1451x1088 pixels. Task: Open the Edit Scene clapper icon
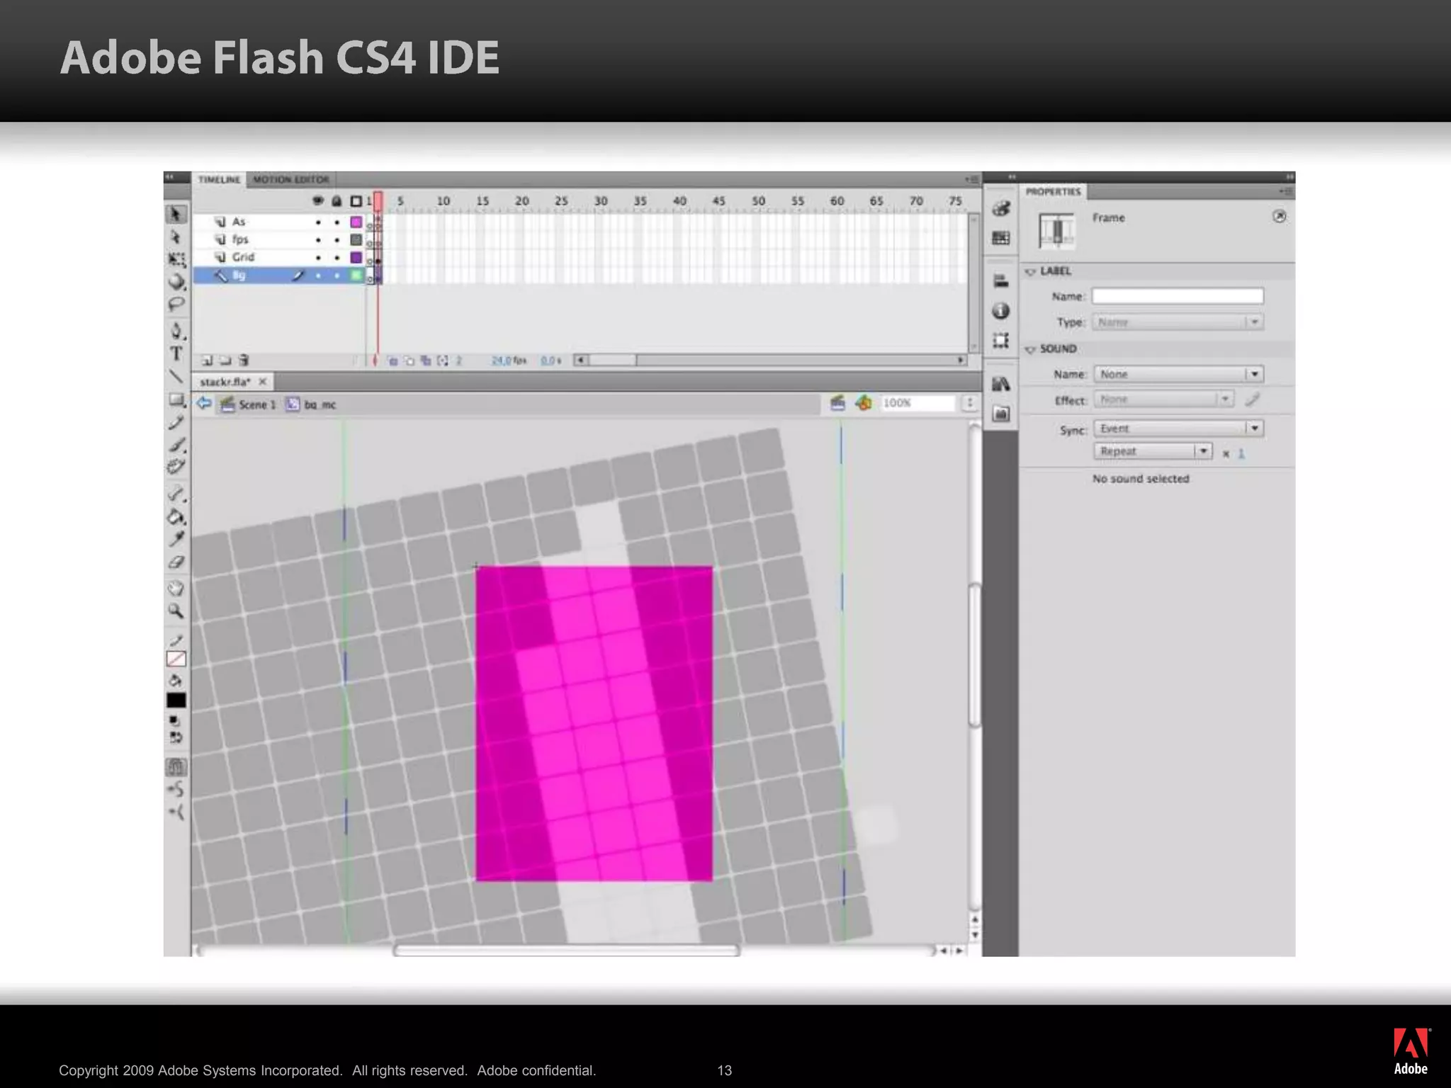coord(837,403)
